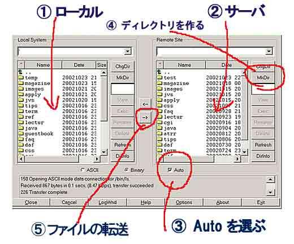Click remote Refresh button
Image resolution: width=294 pixels, height=244 pixels.
tap(263, 145)
